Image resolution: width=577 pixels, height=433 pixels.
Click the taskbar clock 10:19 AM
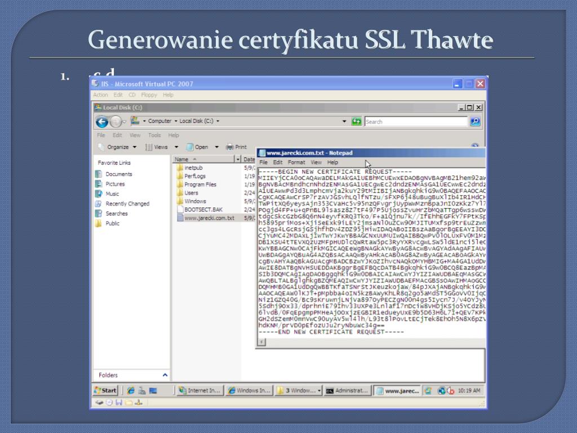(x=469, y=391)
